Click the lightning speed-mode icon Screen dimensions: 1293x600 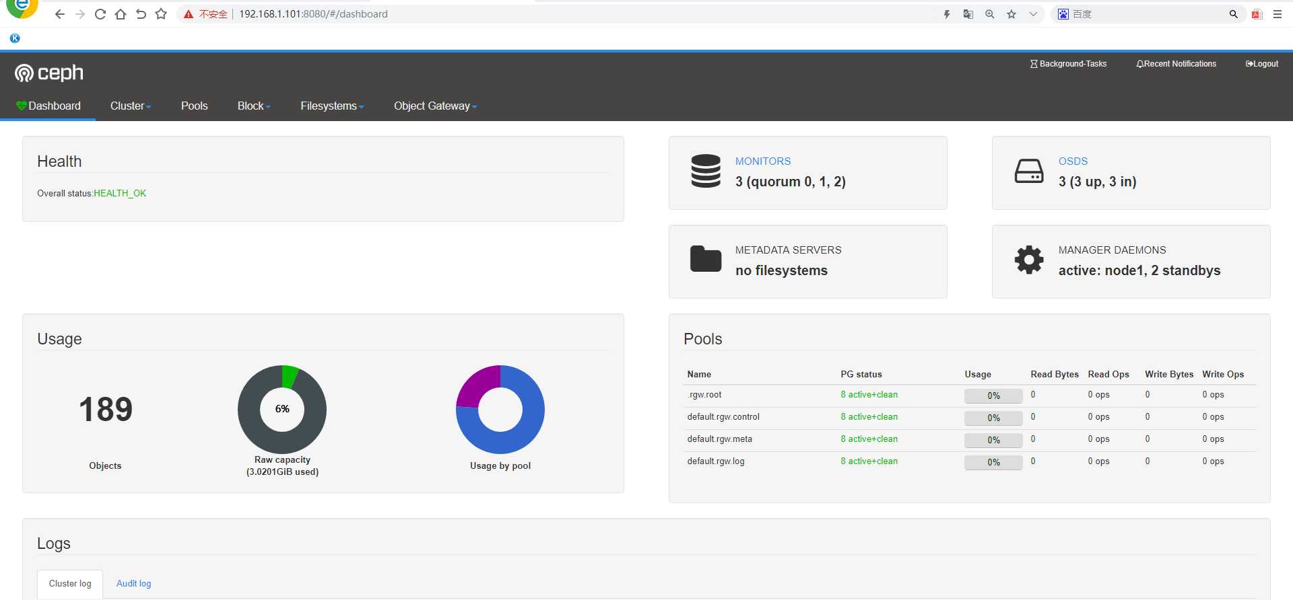pyautogui.click(x=947, y=14)
